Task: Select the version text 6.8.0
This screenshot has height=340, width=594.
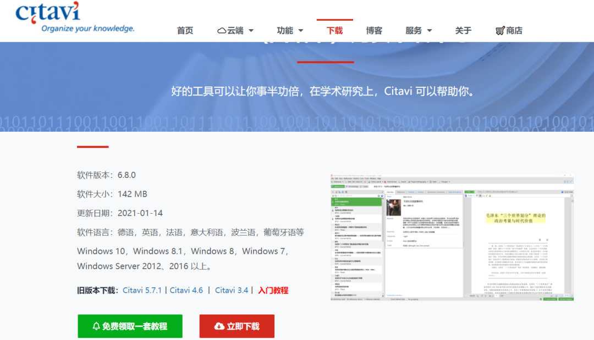Action: [x=127, y=175]
